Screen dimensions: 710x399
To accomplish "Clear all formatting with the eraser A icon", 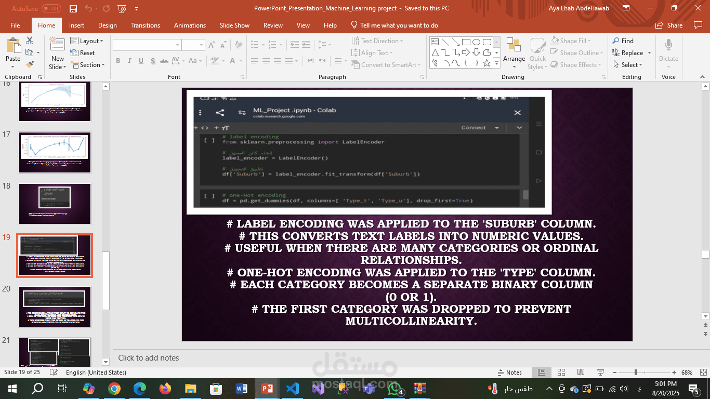I will point(239,45).
